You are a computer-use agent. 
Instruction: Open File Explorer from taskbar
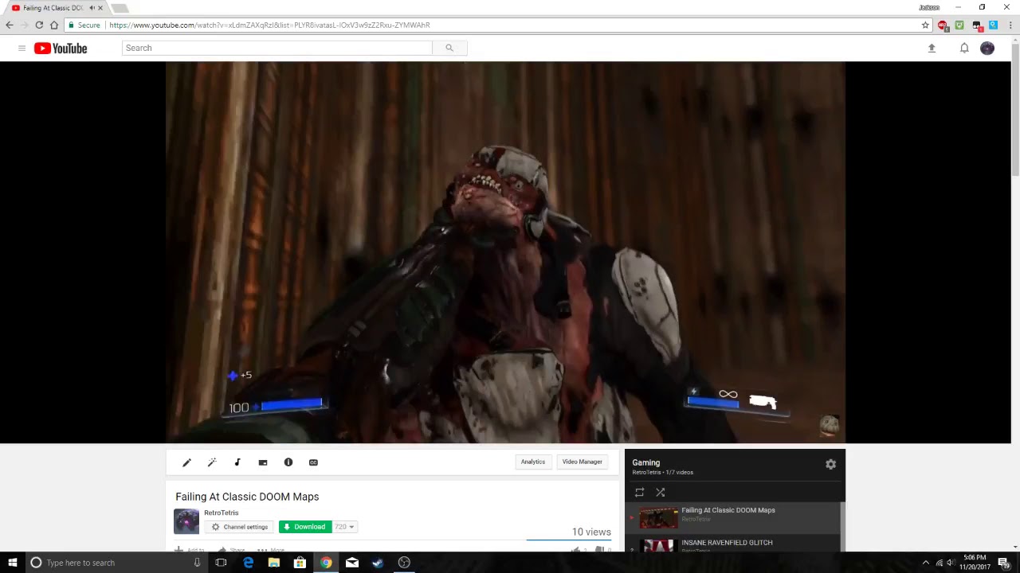[274, 563]
